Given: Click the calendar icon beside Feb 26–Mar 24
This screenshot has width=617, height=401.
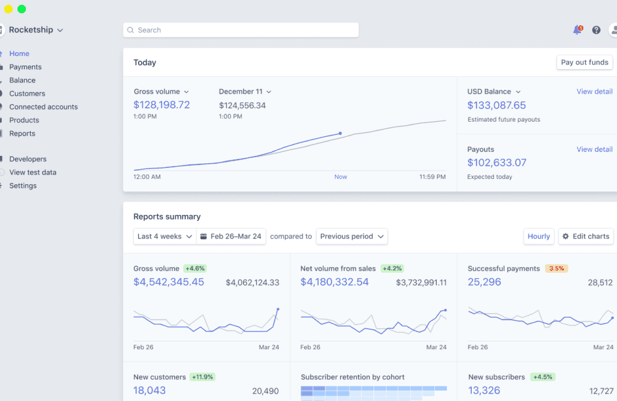Looking at the screenshot, I should click(204, 237).
